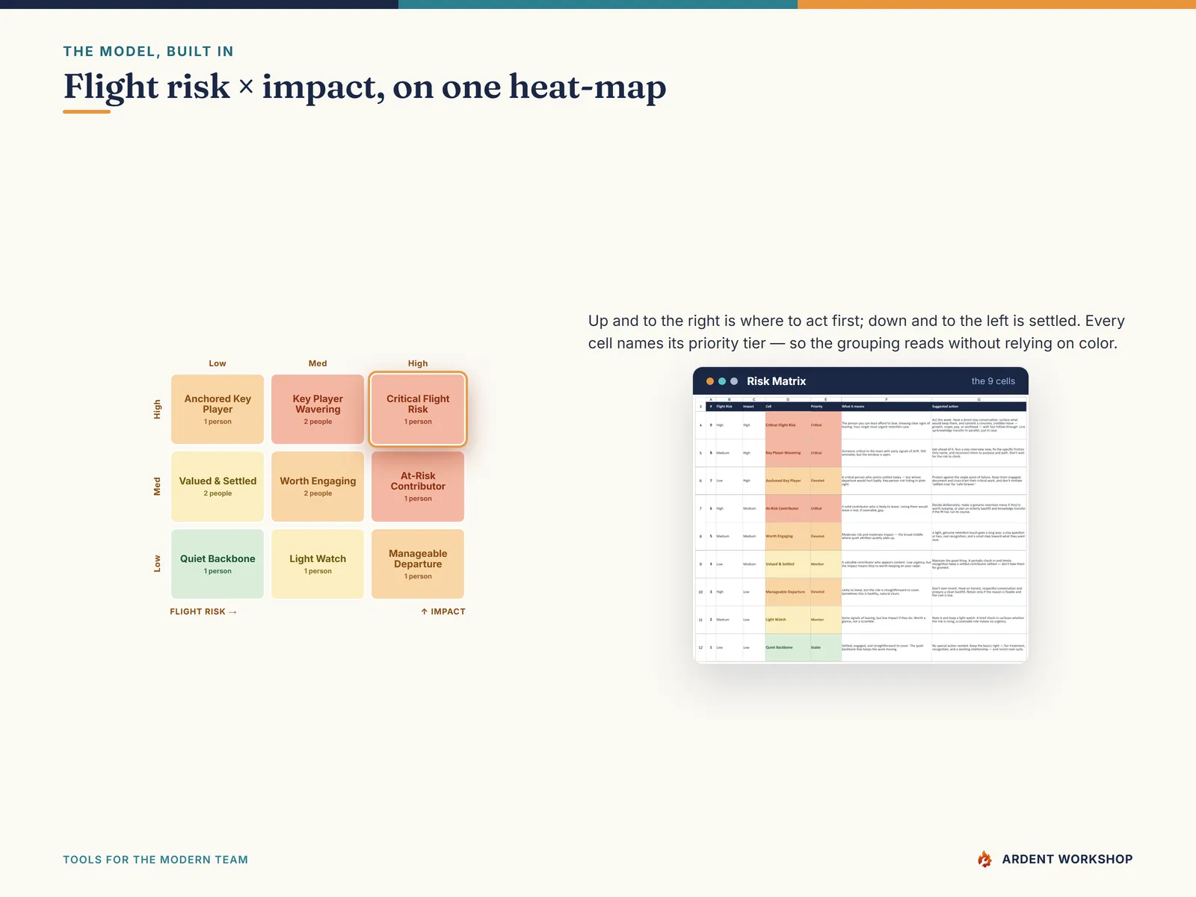Click the 'Low' column header above heat-map

(x=218, y=363)
